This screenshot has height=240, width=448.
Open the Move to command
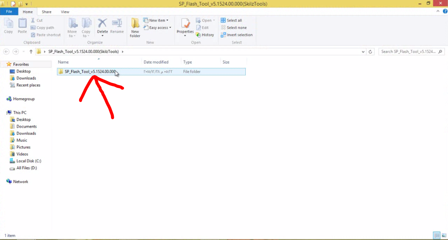point(72,28)
